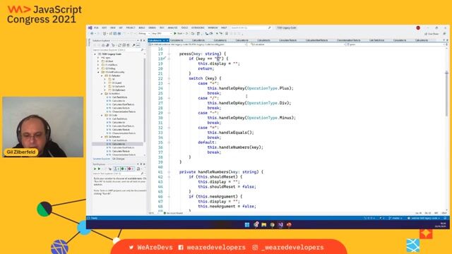Screen dimensions: 452x254
Task: Click the master branch in status bar
Action: point(395,218)
